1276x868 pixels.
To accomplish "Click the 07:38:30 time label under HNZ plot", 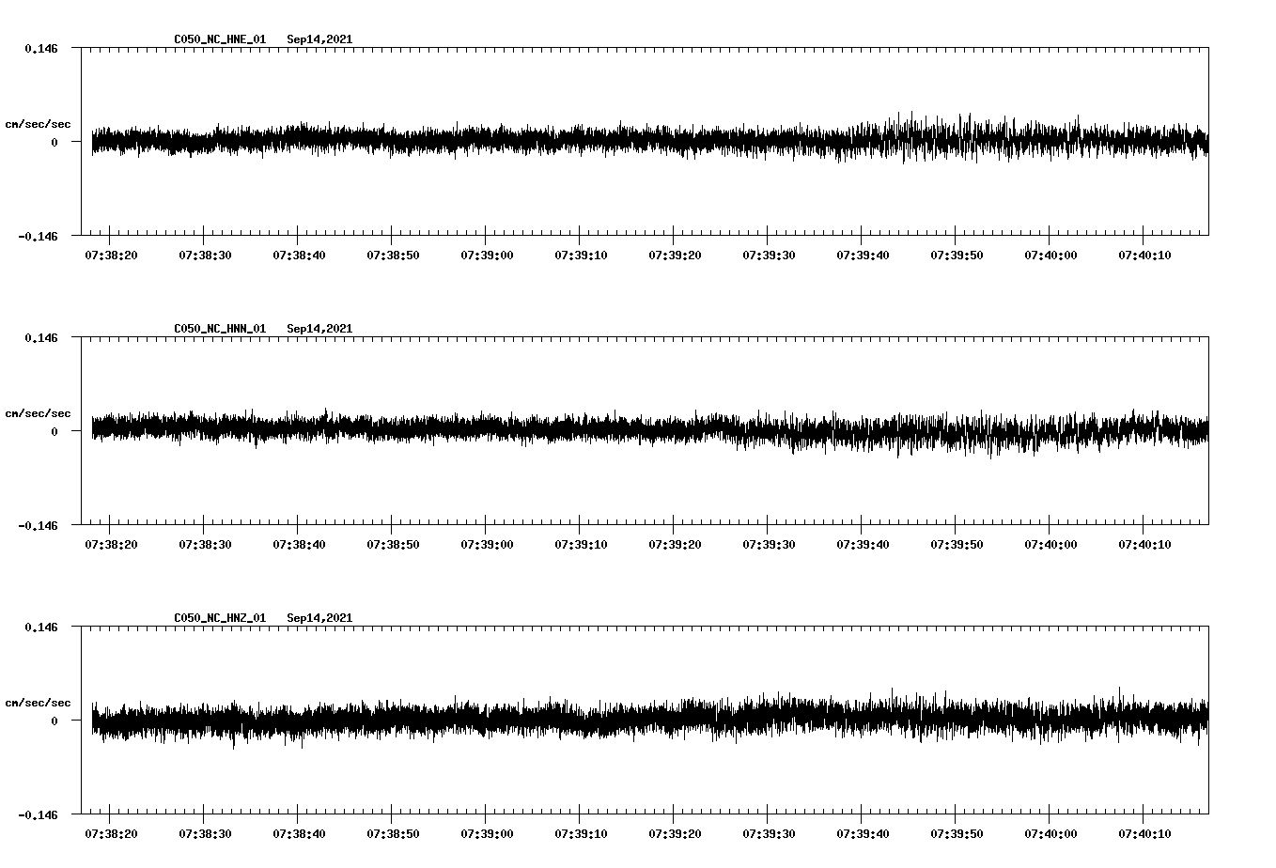I will click(x=205, y=834).
